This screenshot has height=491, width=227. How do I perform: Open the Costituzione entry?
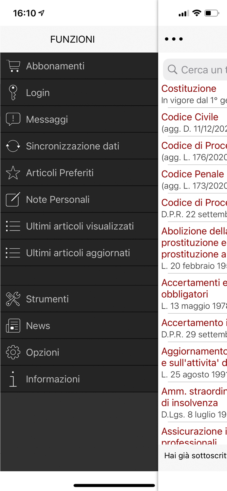(189, 88)
